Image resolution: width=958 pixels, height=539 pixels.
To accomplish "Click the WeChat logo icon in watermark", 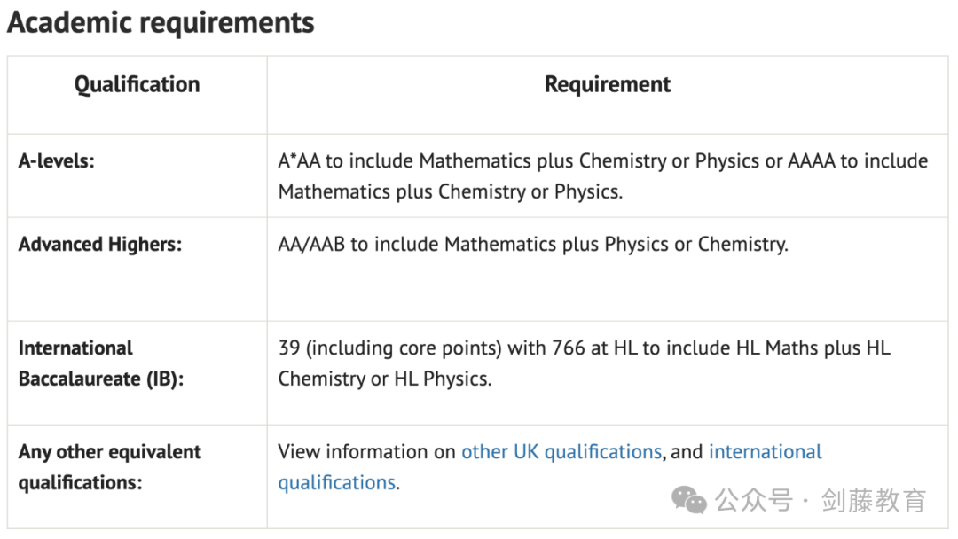I will (x=689, y=501).
